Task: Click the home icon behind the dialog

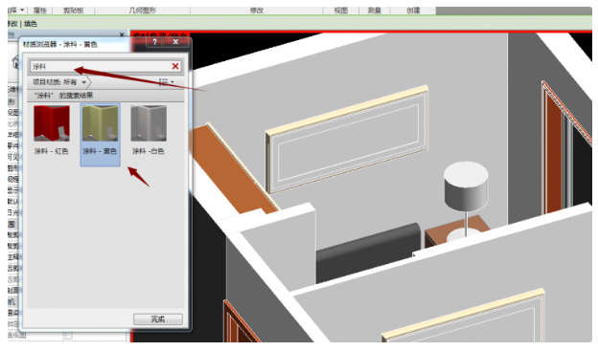Action: pos(15,61)
